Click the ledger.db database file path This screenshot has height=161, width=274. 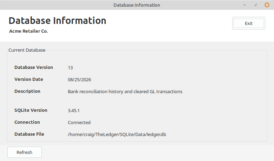point(117,134)
